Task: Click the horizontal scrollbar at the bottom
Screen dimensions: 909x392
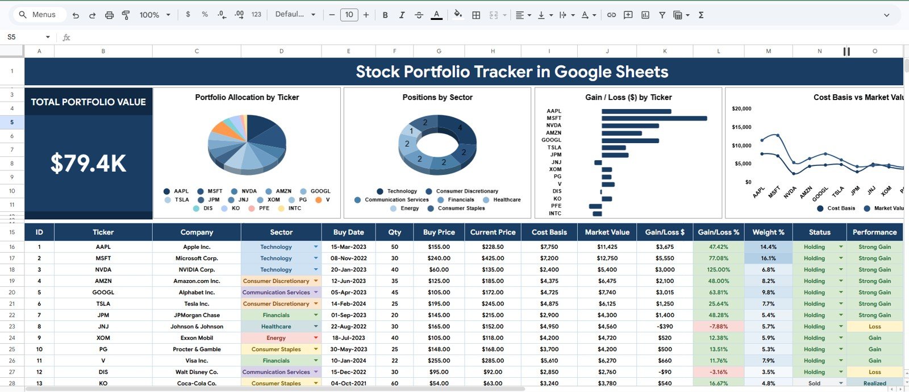Action: click(276, 389)
